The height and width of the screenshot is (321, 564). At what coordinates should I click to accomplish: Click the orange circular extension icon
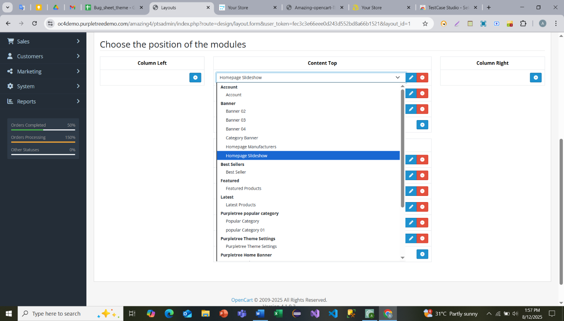(x=444, y=23)
